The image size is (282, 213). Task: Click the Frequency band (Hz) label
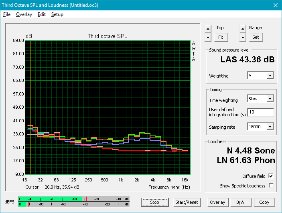click(x=169, y=187)
